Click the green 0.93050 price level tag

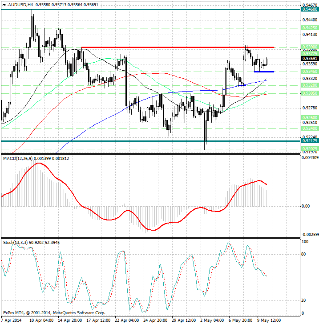(309, 93)
